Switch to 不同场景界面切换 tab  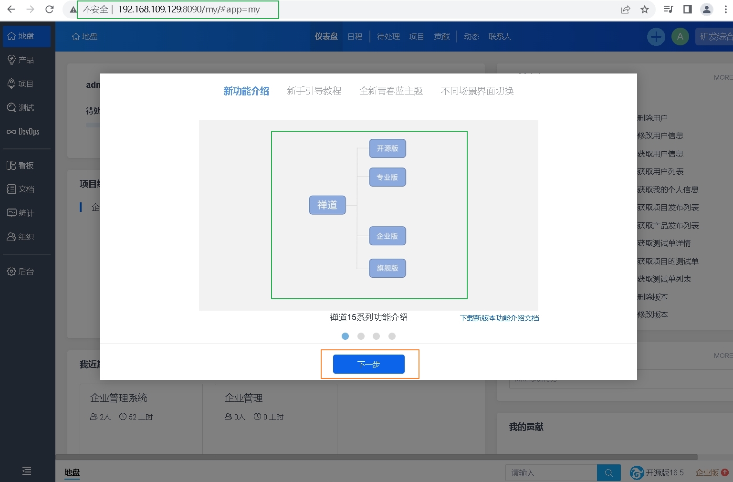[x=477, y=91]
